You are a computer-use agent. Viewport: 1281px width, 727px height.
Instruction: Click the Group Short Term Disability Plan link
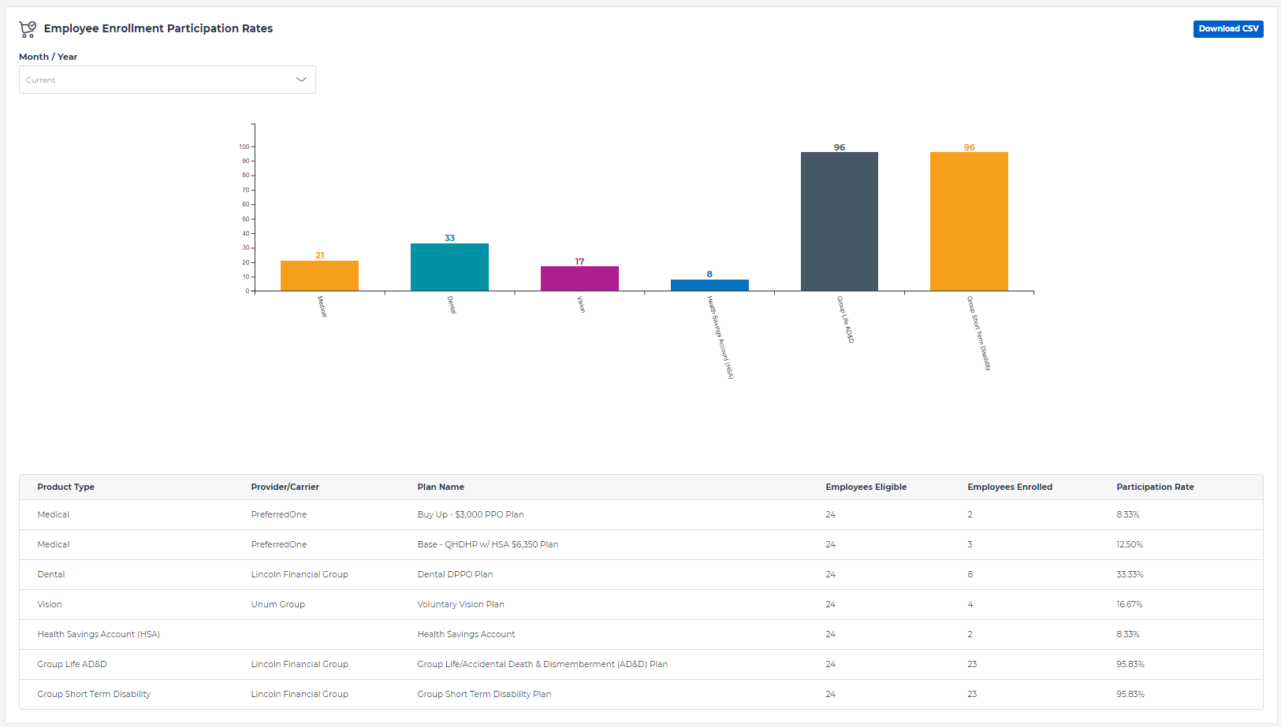pyautogui.click(x=484, y=694)
